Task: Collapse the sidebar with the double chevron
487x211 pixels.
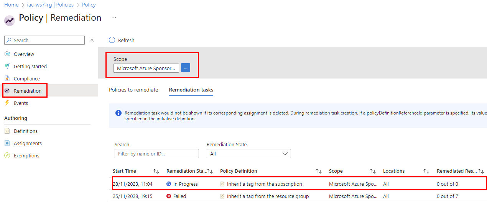Action: [x=92, y=40]
